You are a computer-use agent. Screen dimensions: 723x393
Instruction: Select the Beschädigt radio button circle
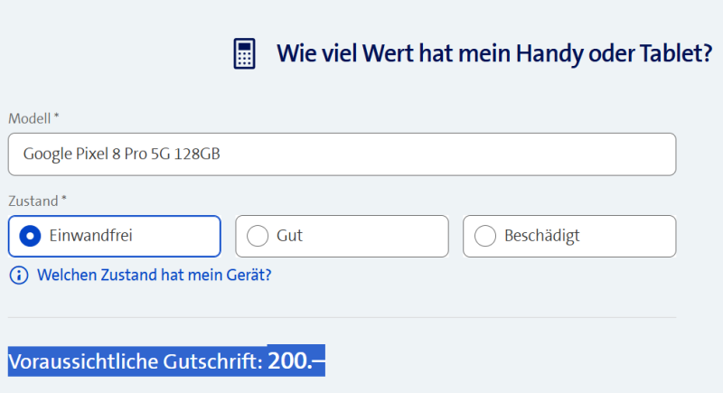pos(485,237)
